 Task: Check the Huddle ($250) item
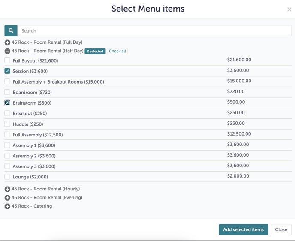(7, 124)
